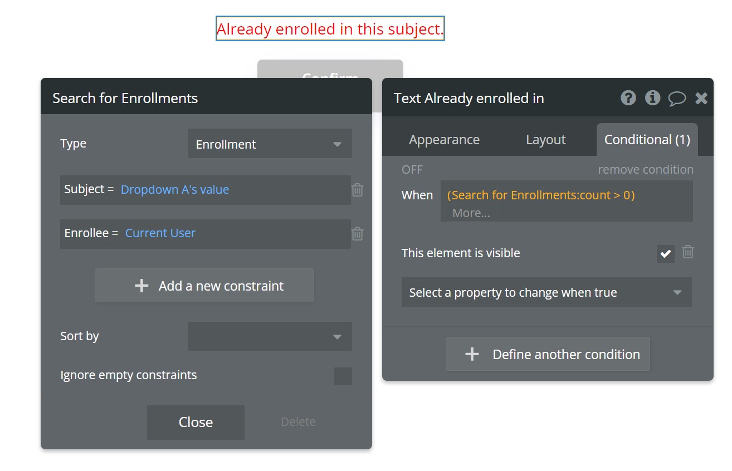732x471 pixels.
Task: Close the Text property editor panel
Action: coord(701,99)
